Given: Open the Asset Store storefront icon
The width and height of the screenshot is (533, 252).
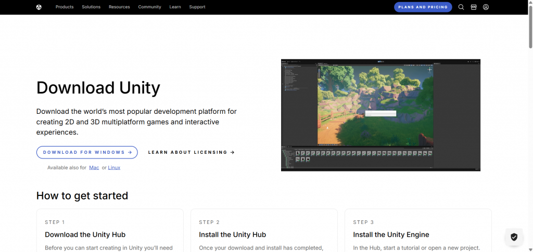Looking at the screenshot, I should [474, 7].
